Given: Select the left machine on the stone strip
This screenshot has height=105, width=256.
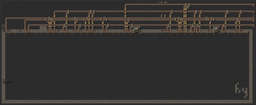Looking at the screenshot, I should click(x=136, y=30).
